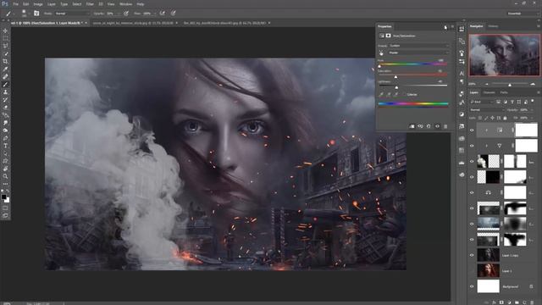Select the Move tool
This screenshot has width=542, height=305.
click(5, 30)
